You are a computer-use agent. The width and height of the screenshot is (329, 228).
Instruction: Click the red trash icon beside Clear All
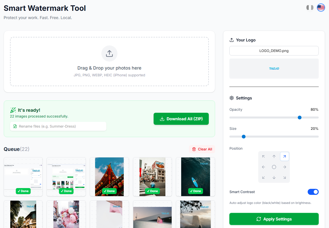pyautogui.click(x=194, y=149)
